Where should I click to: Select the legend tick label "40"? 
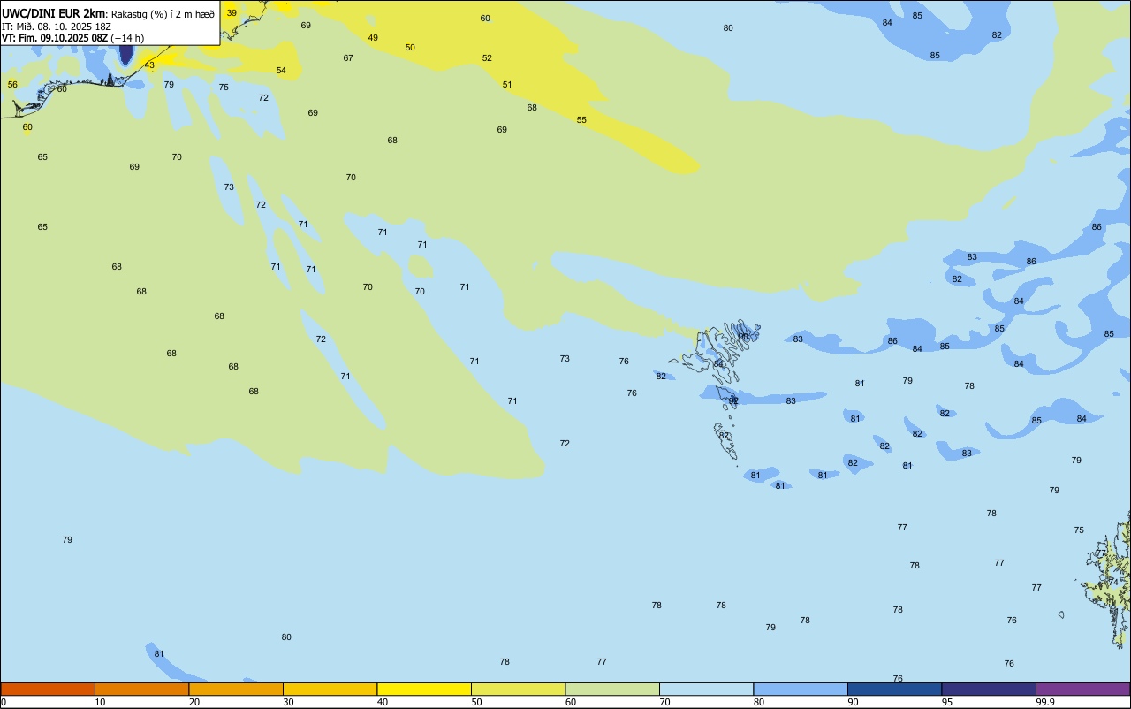[x=383, y=702]
